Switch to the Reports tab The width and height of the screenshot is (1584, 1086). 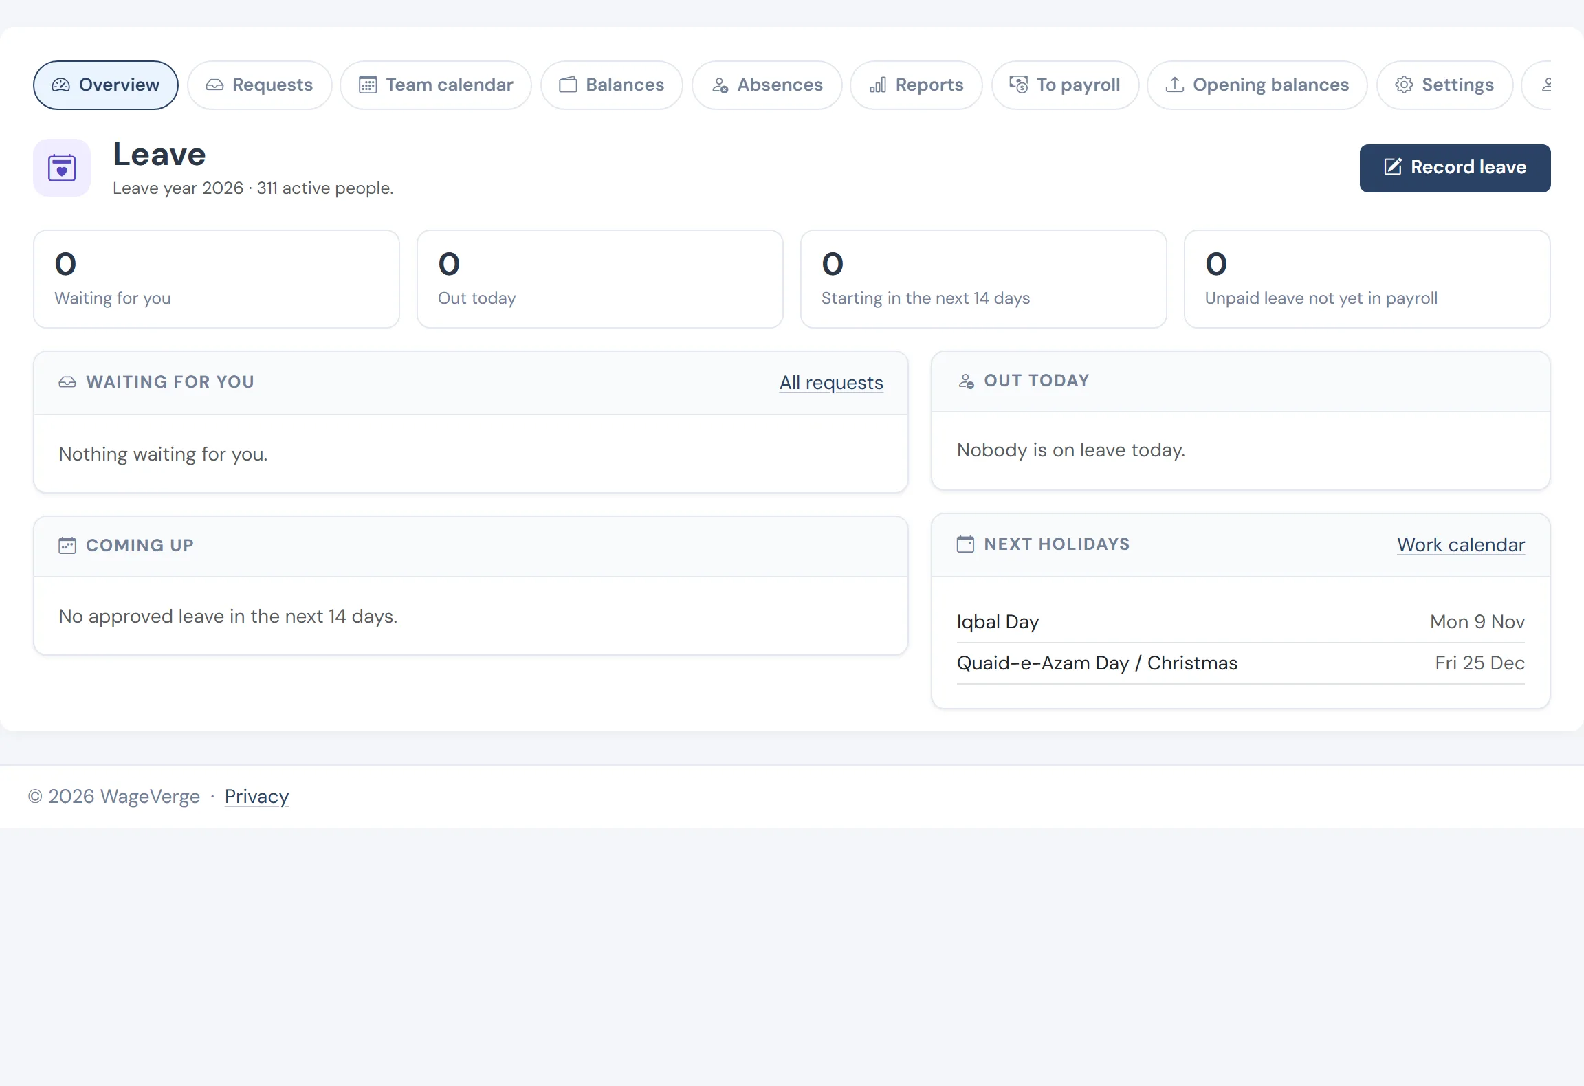pyautogui.click(x=916, y=85)
